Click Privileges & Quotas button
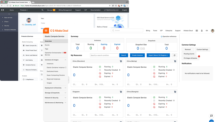The image size is (215, 122). (190, 58)
